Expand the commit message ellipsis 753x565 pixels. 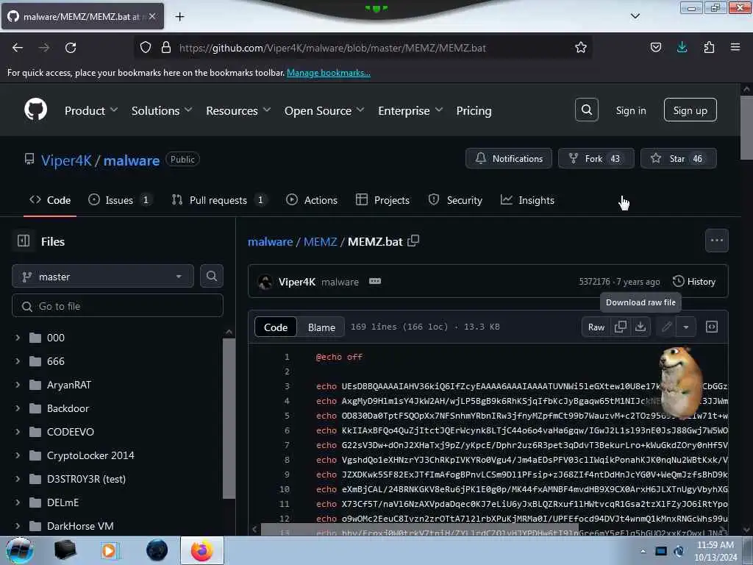(374, 281)
